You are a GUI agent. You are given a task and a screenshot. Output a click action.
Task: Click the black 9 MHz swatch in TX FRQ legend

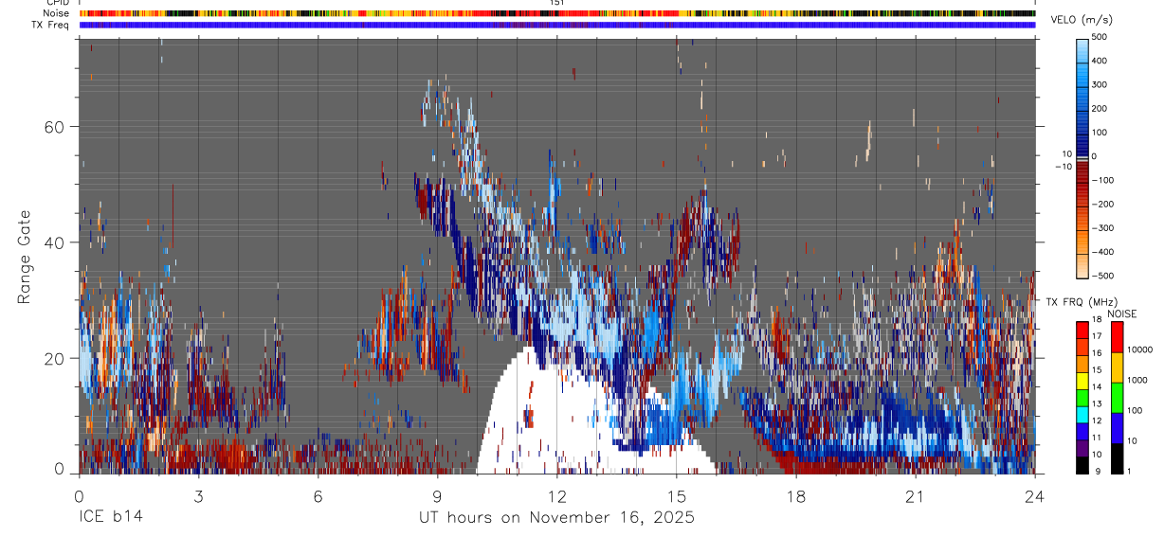point(1082,464)
